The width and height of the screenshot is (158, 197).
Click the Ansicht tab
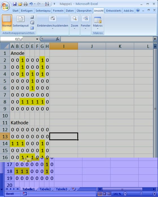click(x=99, y=11)
